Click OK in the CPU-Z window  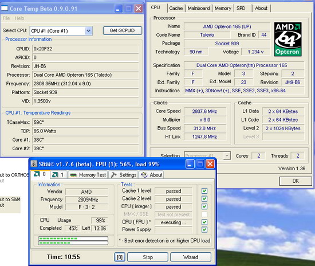click(296, 181)
